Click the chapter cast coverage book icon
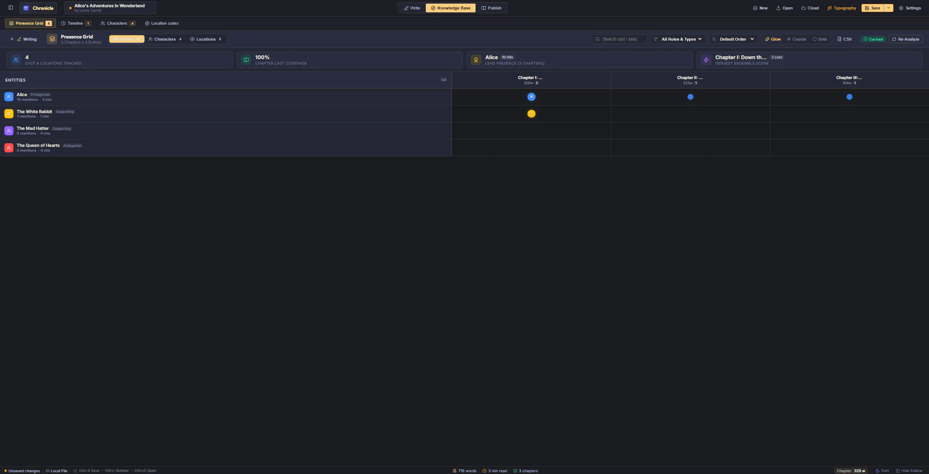Viewport: 929px width, 474px height. click(x=246, y=60)
